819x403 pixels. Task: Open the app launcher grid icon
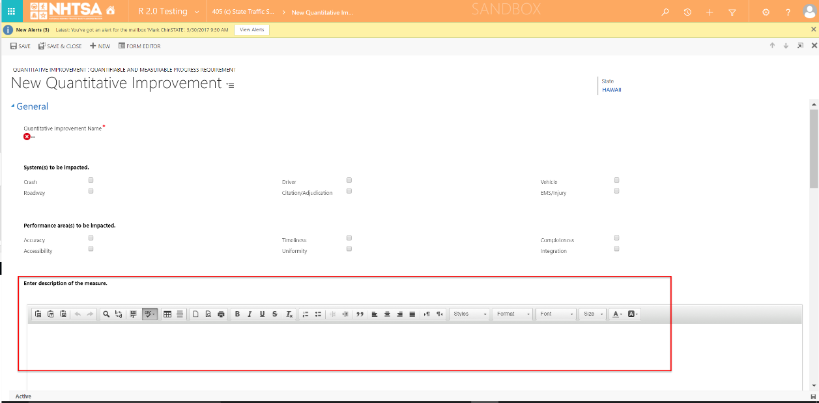click(x=11, y=11)
